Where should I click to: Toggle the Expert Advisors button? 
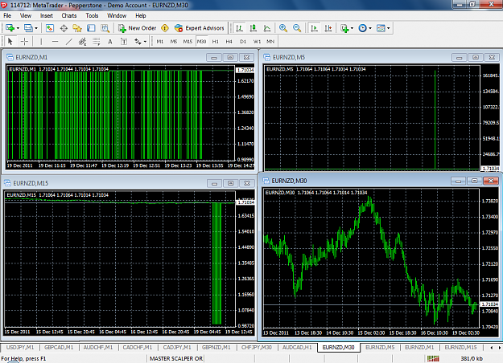click(x=200, y=28)
